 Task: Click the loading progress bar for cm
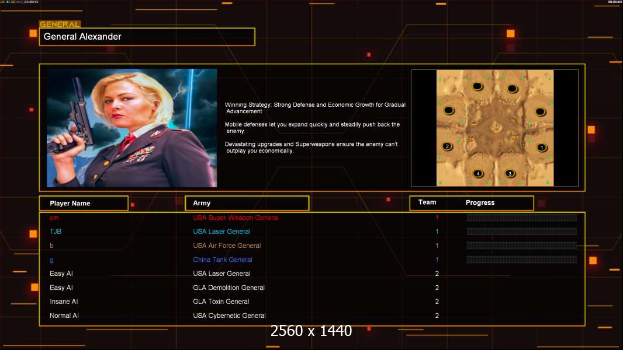pyautogui.click(x=521, y=218)
